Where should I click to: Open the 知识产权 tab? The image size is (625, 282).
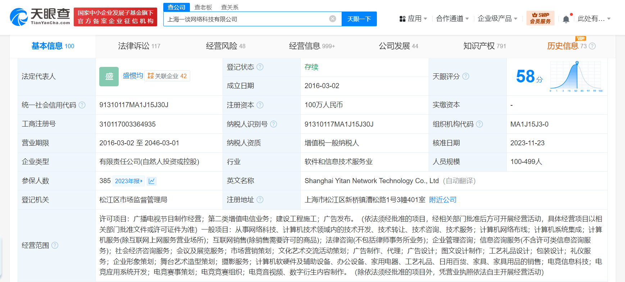485,46
